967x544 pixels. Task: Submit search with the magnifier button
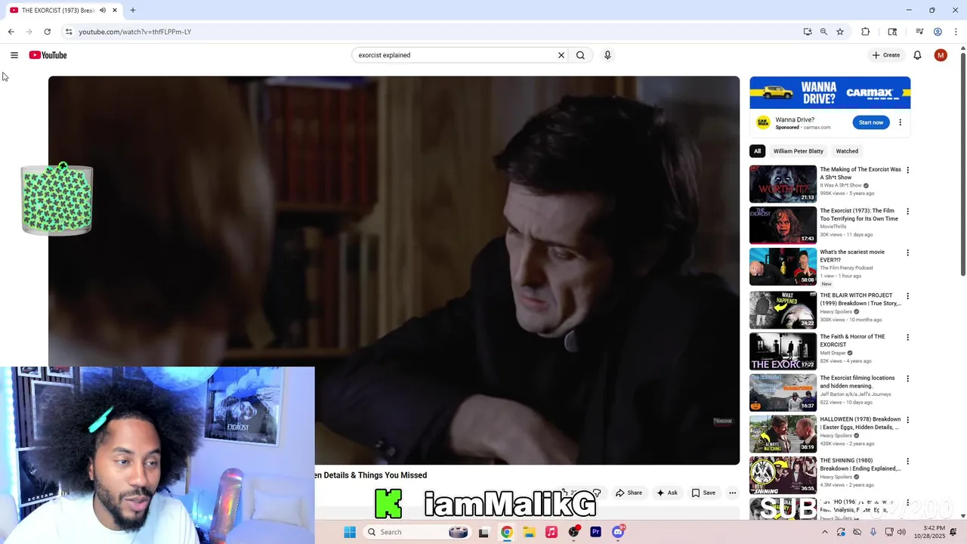580,55
